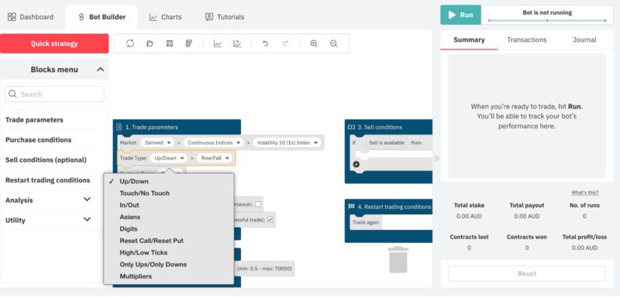This screenshot has width=620, height=298.
Task: Open the charts icon in toolbar
Action: click(x=218, y=44)
